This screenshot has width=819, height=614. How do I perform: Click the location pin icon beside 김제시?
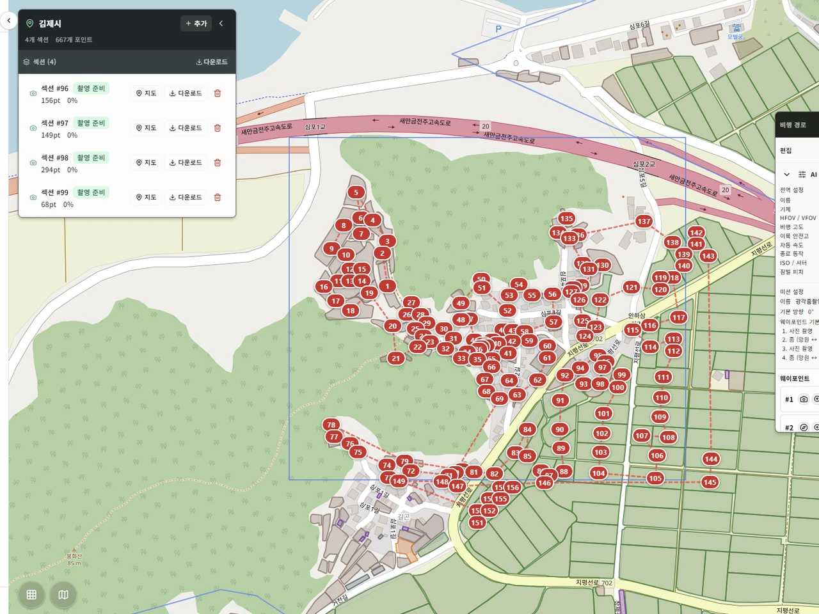click(29, 24)
